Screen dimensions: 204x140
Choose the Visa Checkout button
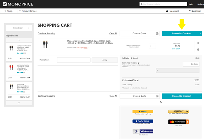143,131
